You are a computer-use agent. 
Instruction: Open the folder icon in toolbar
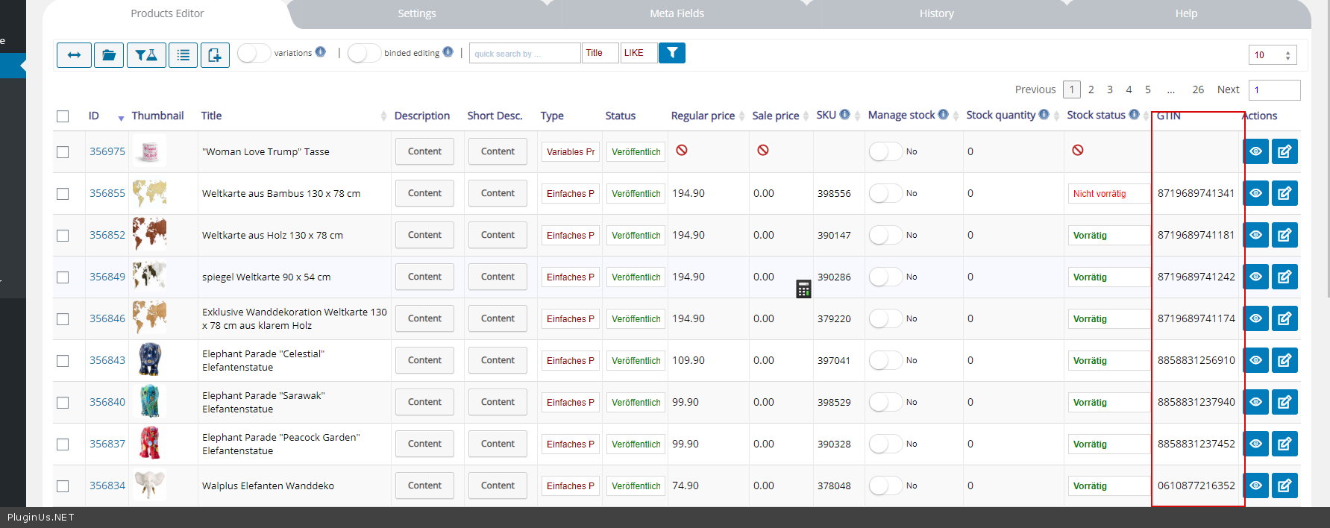point(109,55)
